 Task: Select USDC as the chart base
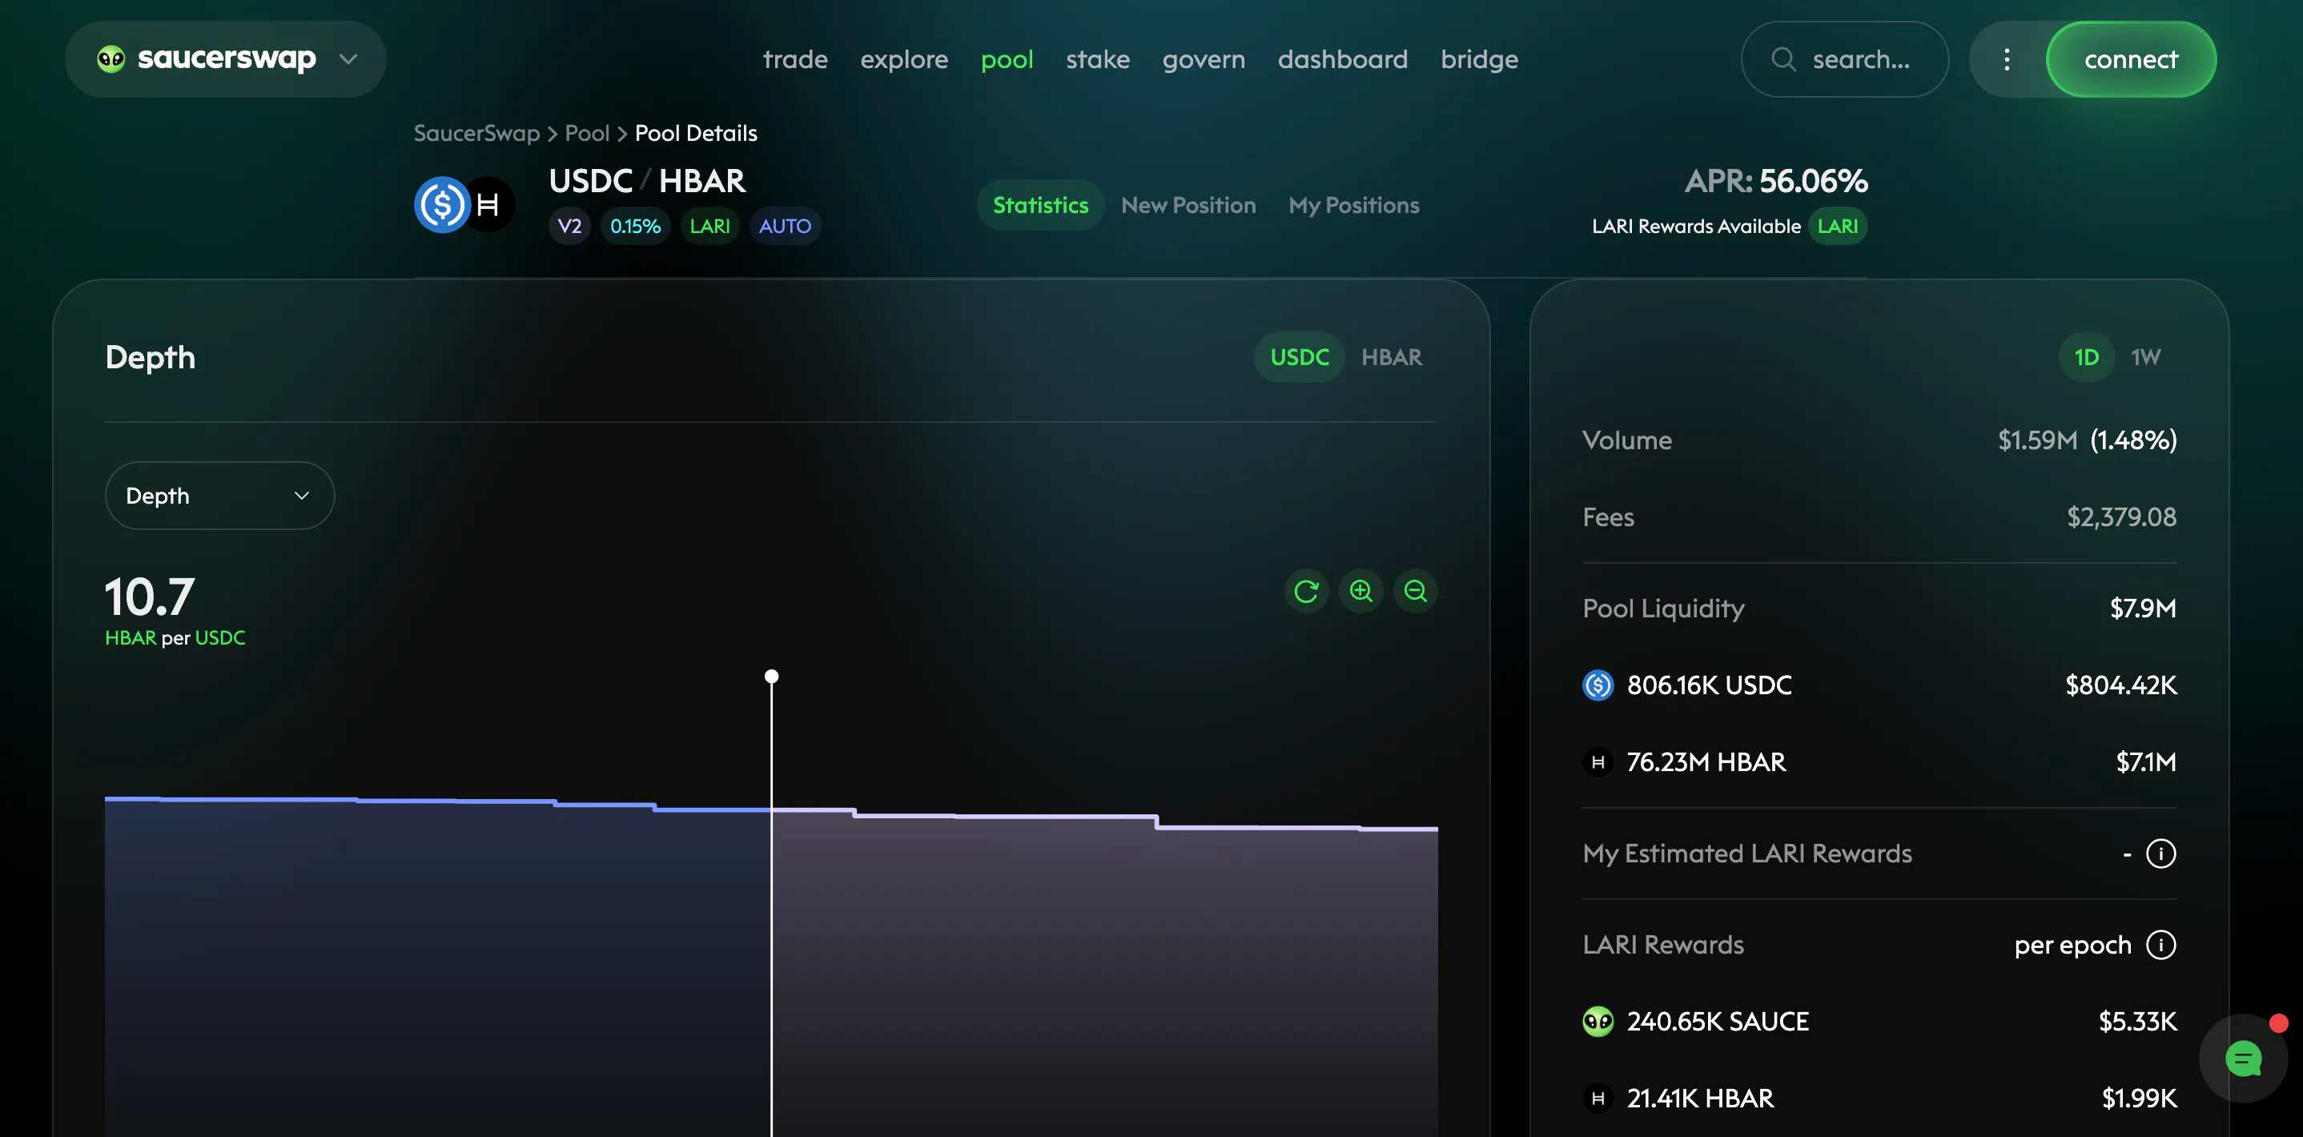[x=1299, y=358]
